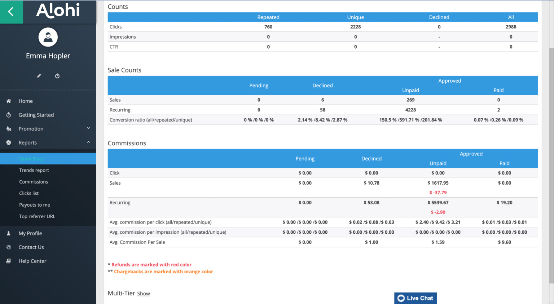
Task: Open My Profile page
Action: click(30, 233)
